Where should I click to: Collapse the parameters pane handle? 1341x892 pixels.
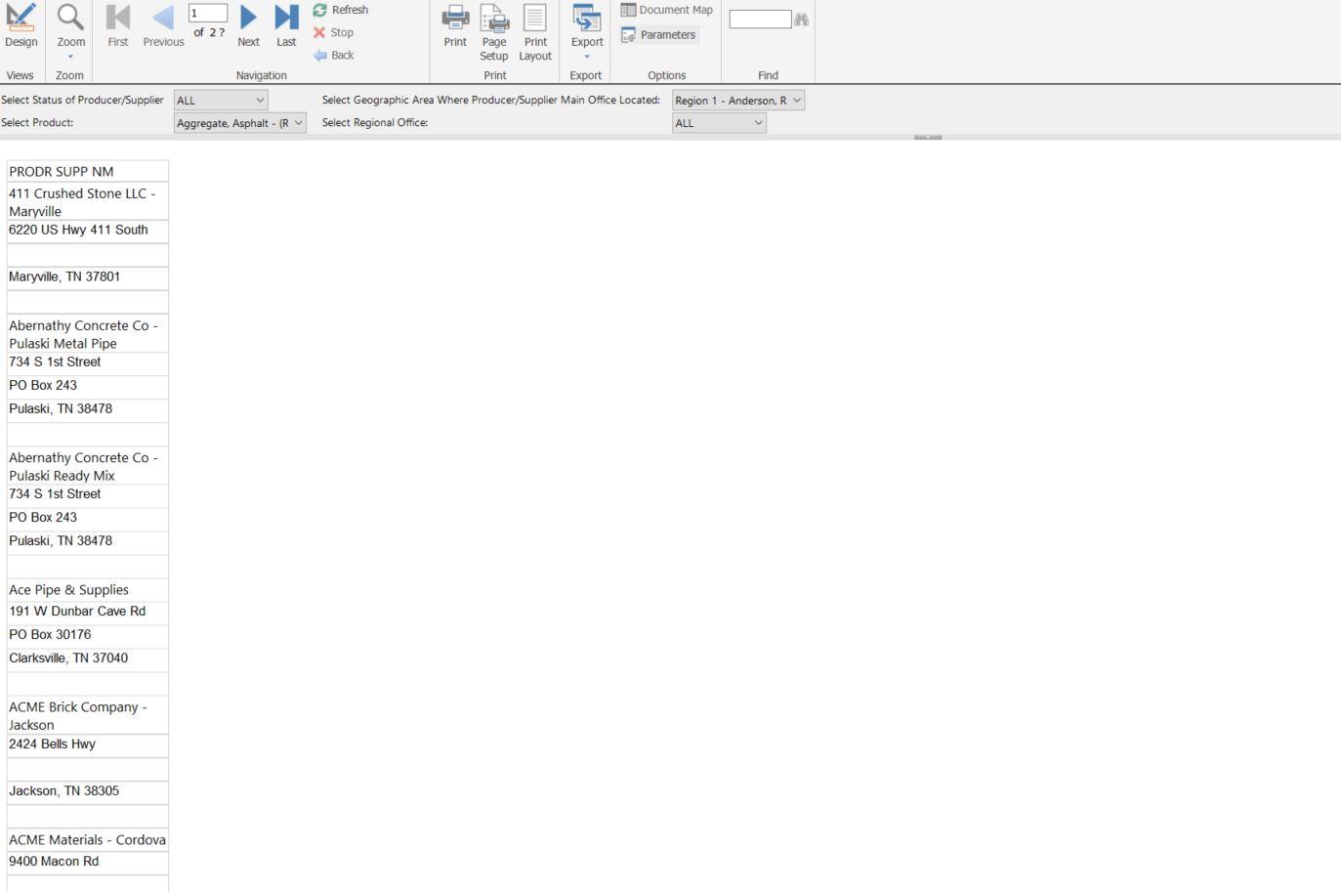pos(928,137)
